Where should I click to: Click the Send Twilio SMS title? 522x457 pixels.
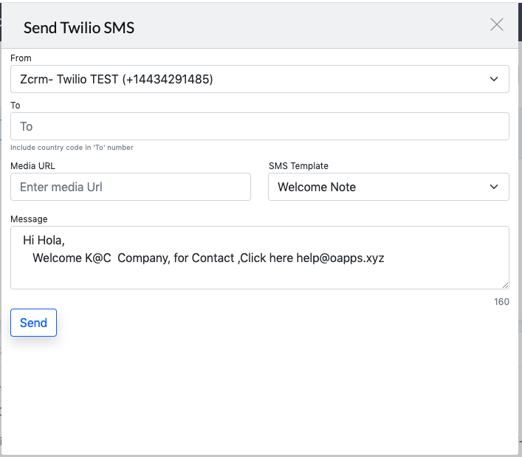coord(79,27)
